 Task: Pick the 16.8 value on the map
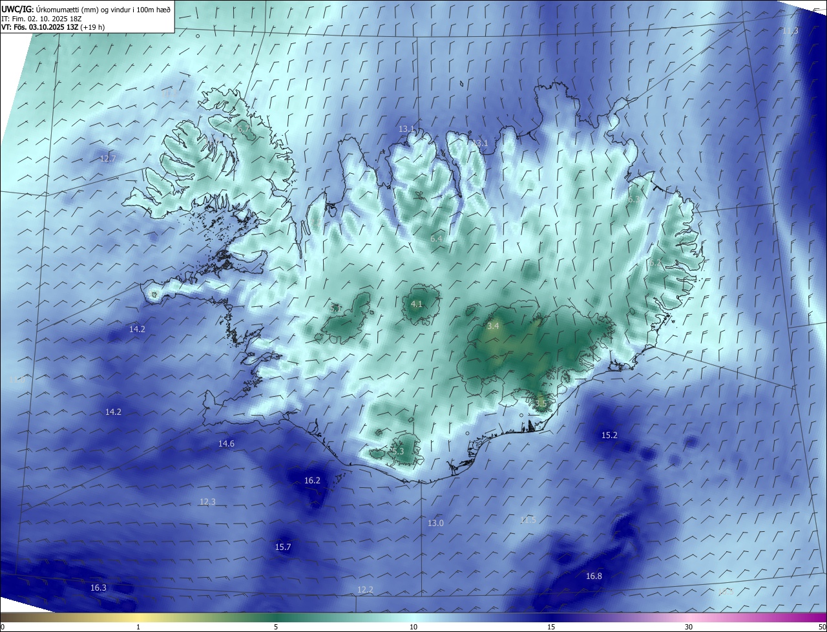coord(594,576)
